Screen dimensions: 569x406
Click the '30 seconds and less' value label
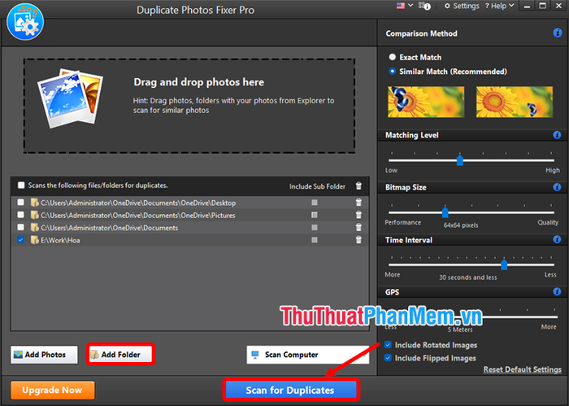(467, 277)
